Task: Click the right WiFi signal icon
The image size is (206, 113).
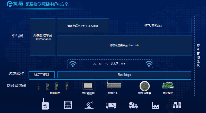Action: pos(149,64)
